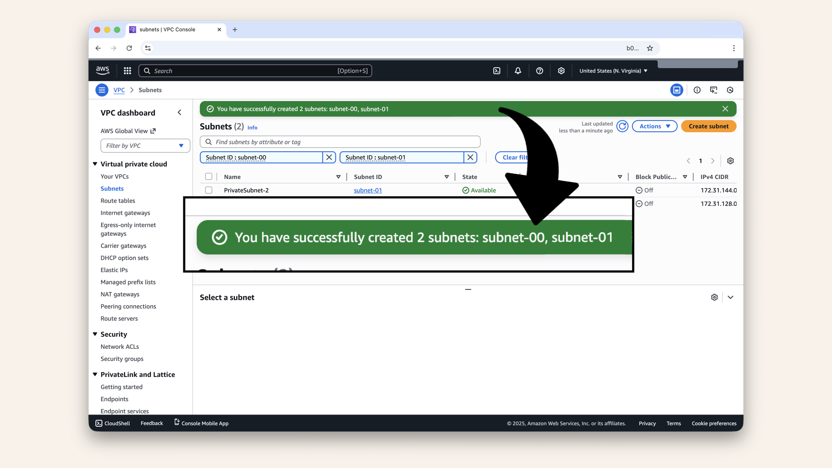Click the AWS logo in the top bar
The width and height of the screenshot is (832, 468).
click(102, 70)
